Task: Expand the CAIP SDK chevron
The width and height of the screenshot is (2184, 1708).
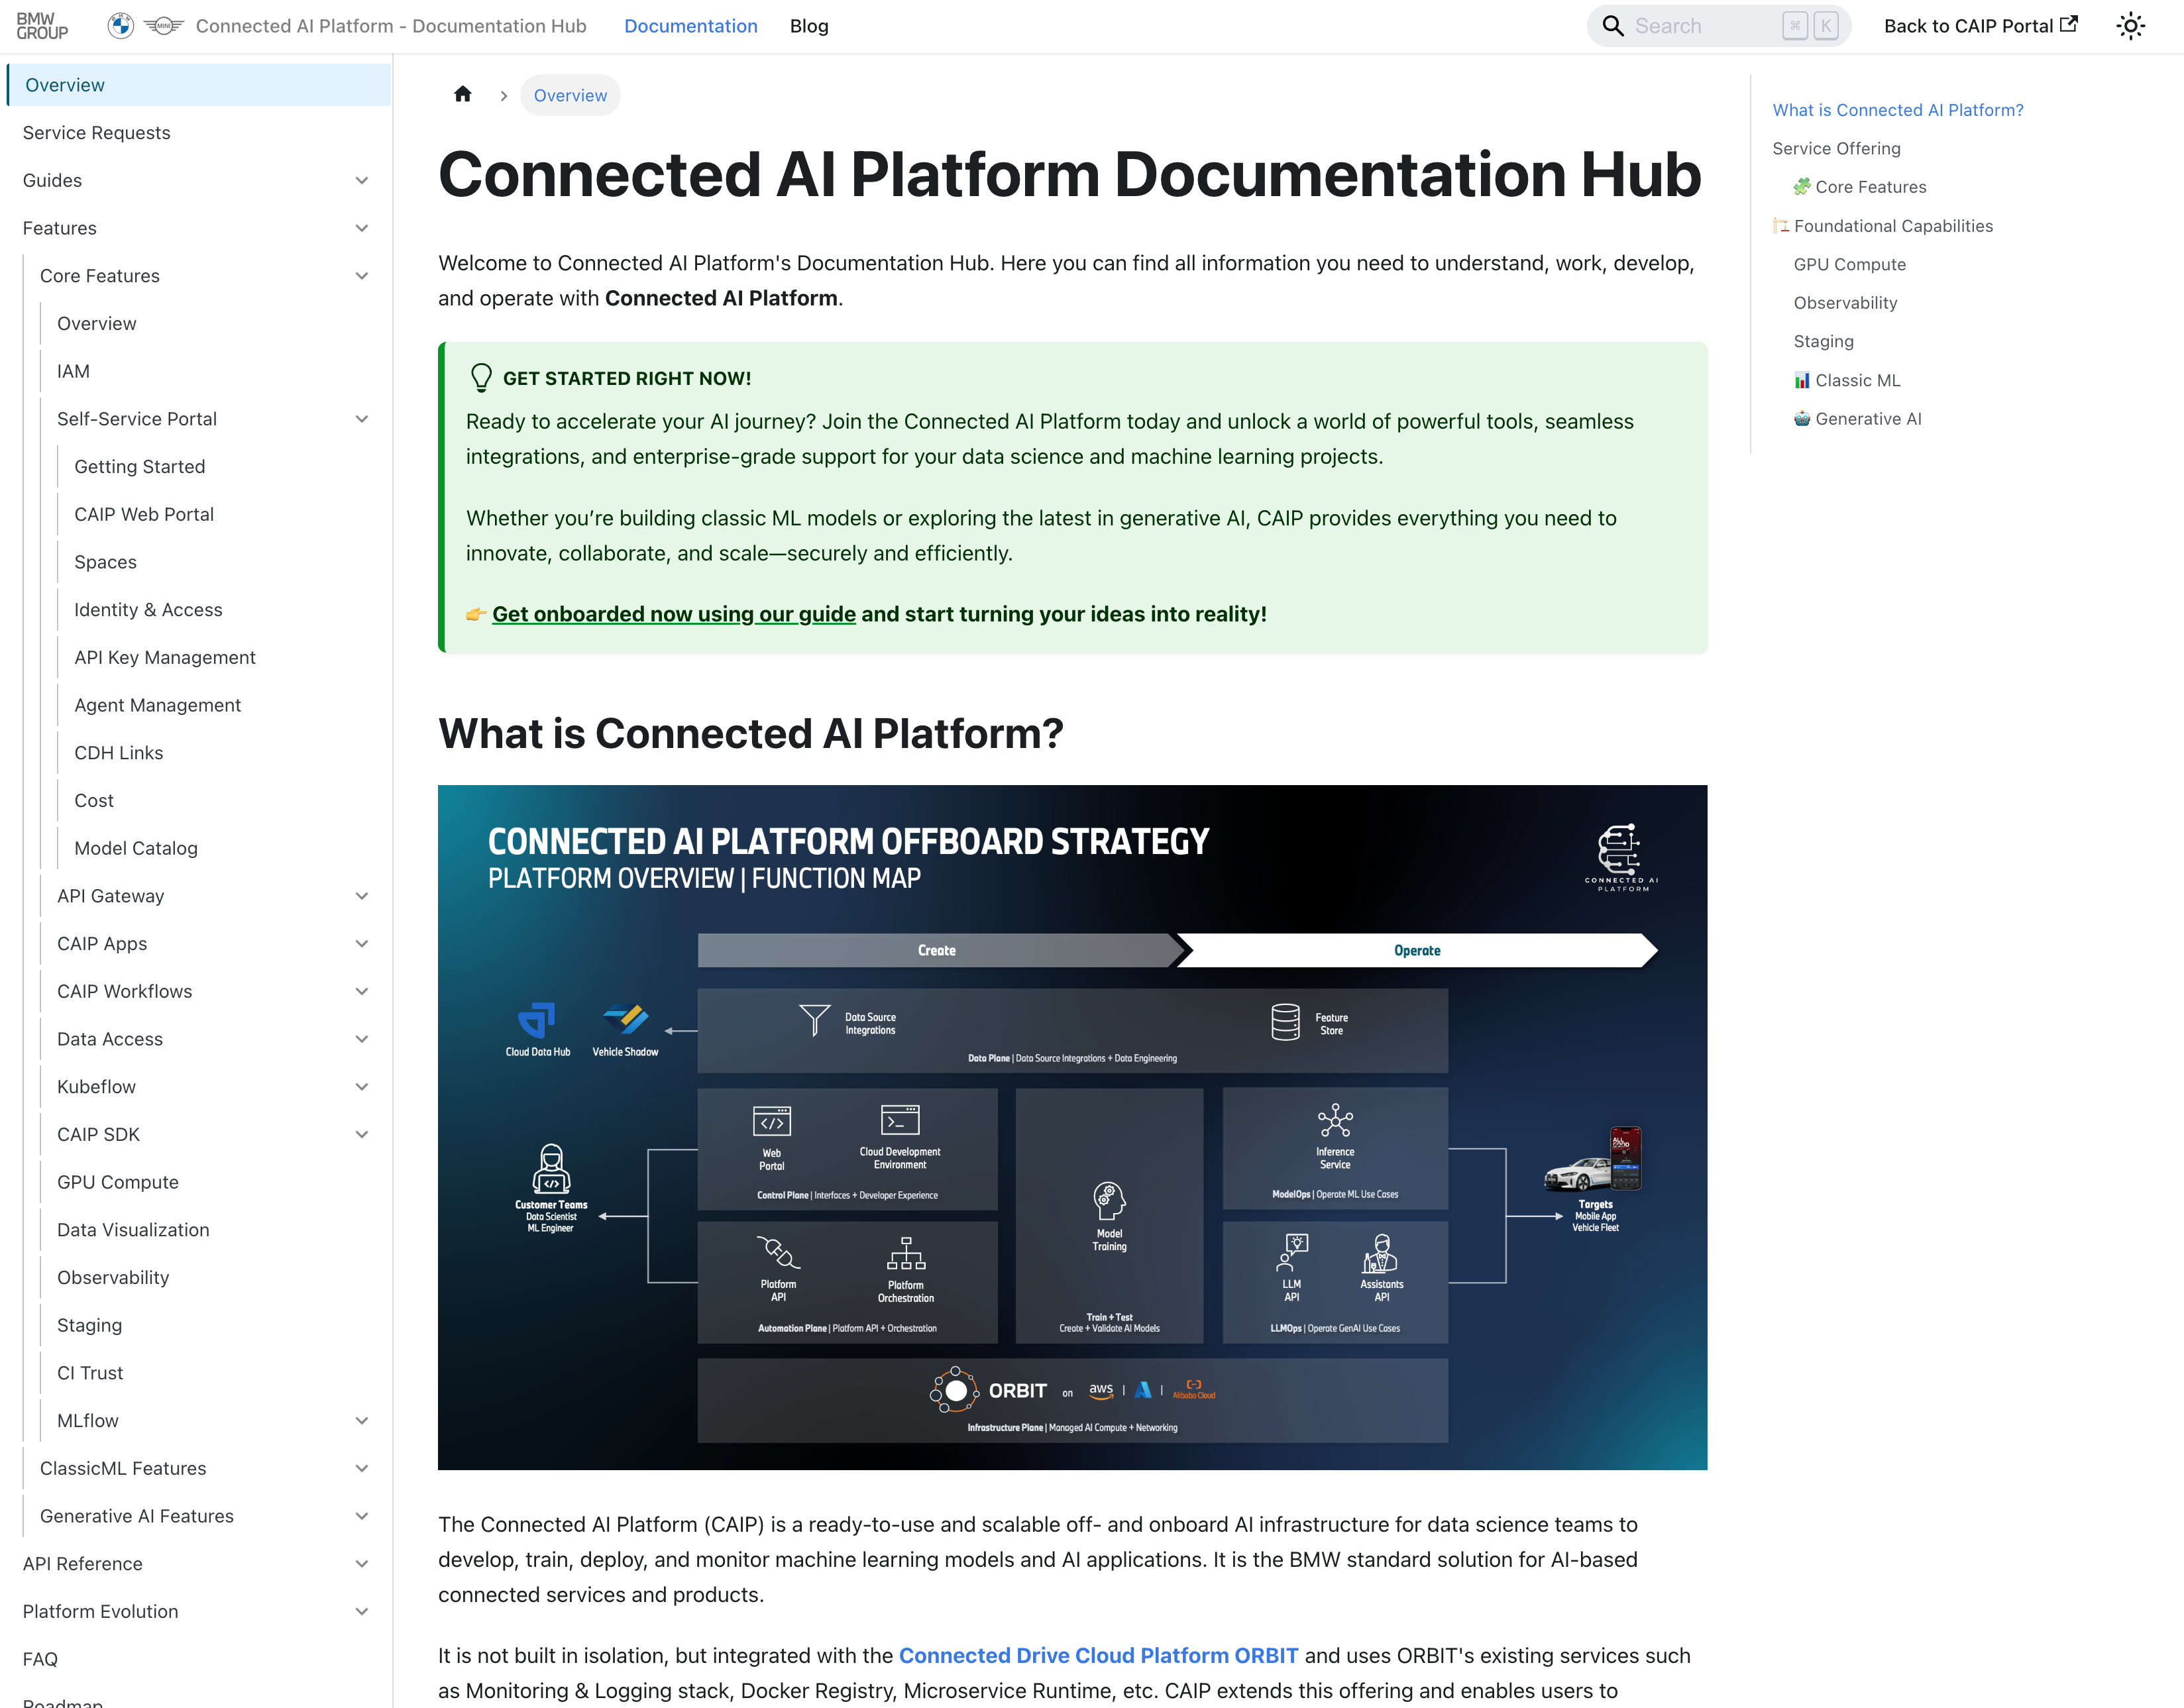Action: coord(362,1135)
